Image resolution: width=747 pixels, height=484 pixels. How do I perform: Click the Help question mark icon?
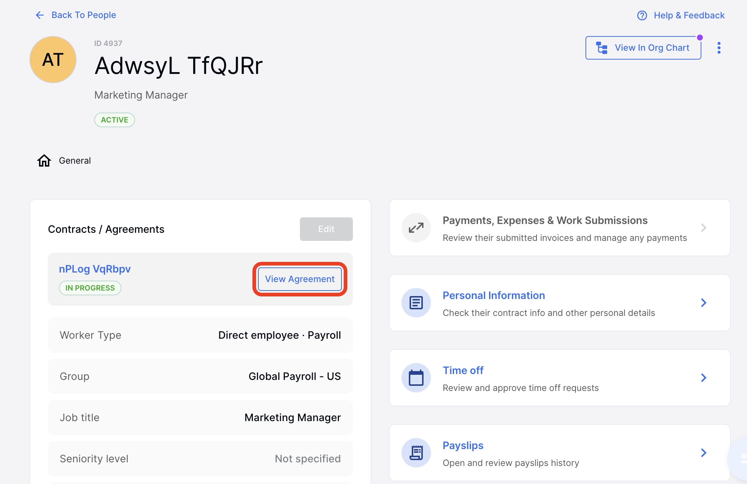642,15
